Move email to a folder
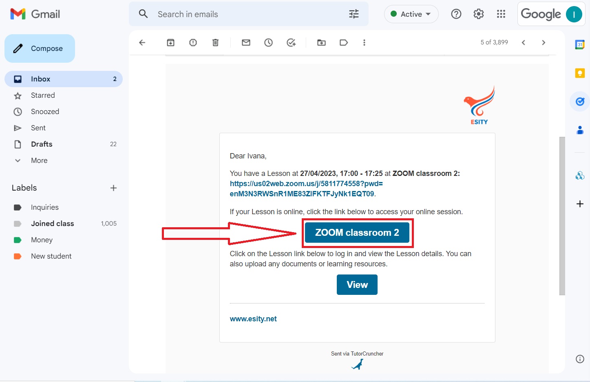 [322, 42]
